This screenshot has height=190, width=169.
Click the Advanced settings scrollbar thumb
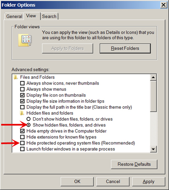[x=153, y=96]
